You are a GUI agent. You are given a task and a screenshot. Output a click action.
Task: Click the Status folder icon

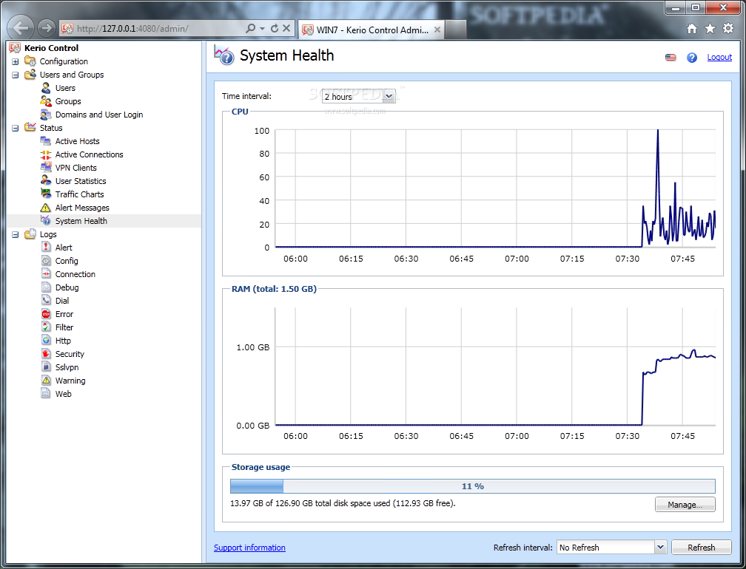coord(30,127)
